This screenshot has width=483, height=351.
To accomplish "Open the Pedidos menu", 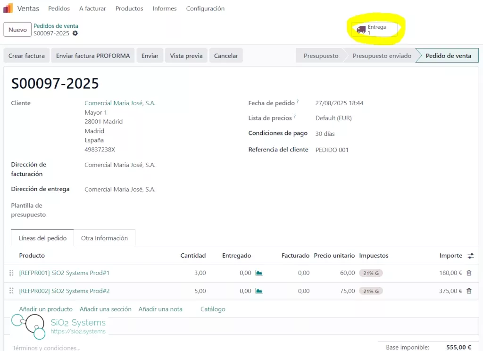I will tap(59, 8).
